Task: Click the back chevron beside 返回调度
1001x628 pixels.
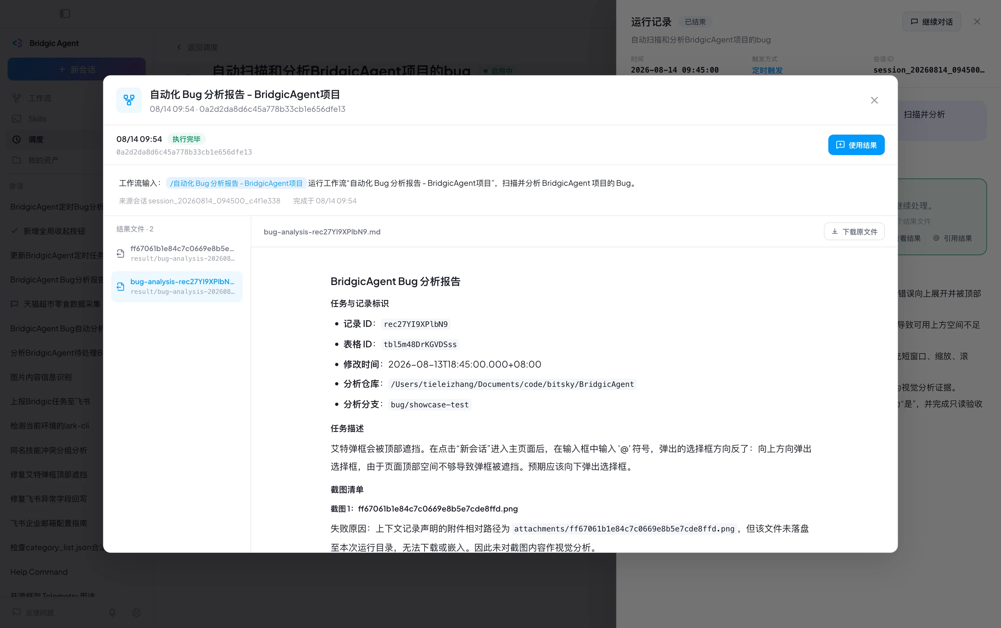Action: point(179,47)
